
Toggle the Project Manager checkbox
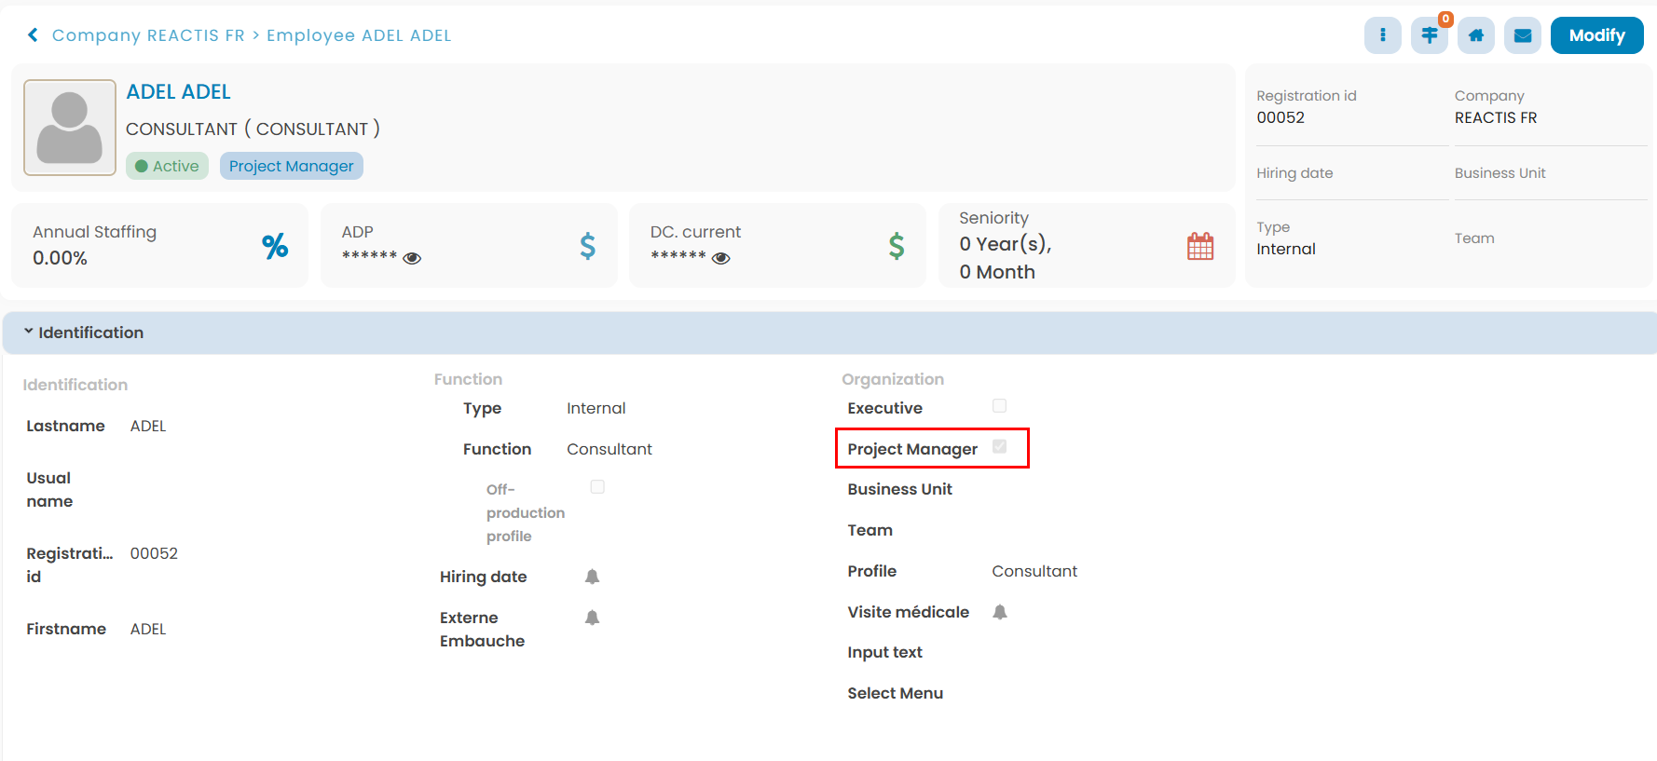point(999,447)
